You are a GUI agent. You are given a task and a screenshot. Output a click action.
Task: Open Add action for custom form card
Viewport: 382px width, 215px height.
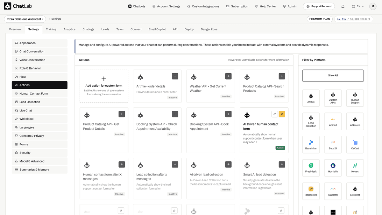(104, 86)
